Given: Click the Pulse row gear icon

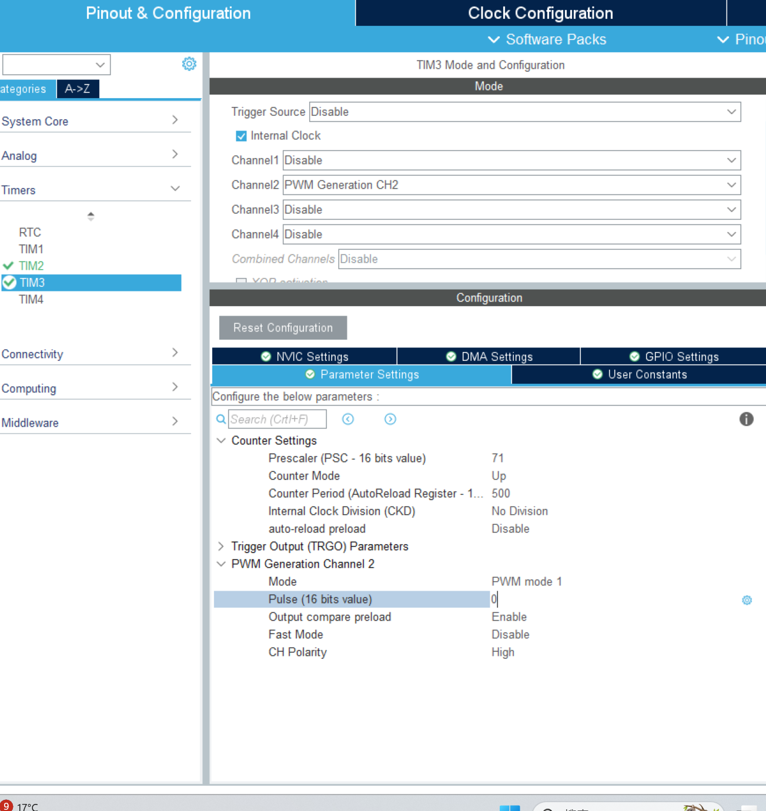Looking at the screenshot, I should [x=747, y=600].
